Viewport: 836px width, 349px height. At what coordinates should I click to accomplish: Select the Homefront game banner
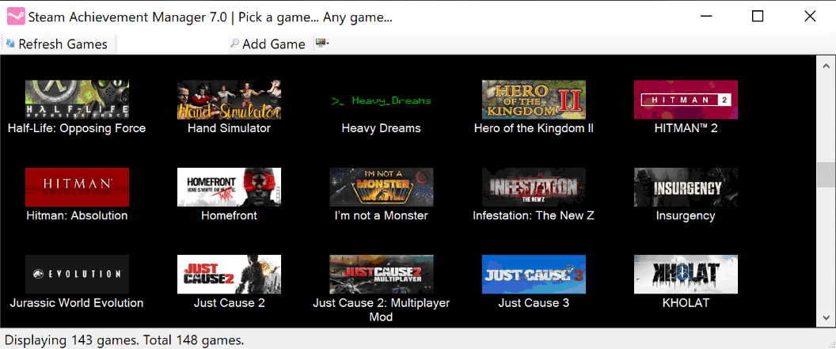(x=230, y=187)
